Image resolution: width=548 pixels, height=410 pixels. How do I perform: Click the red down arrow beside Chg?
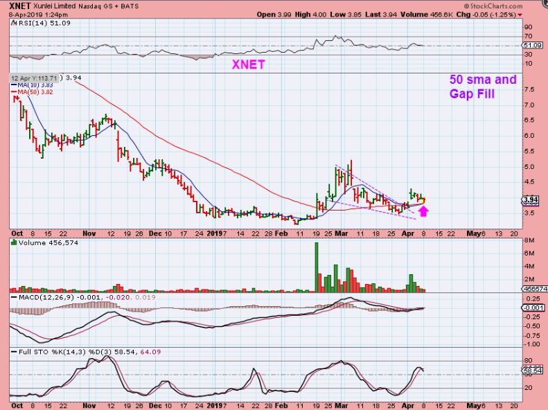pos(520,15)
